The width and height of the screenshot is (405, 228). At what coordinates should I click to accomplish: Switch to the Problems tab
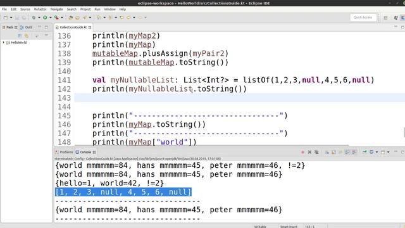(64, 152)
